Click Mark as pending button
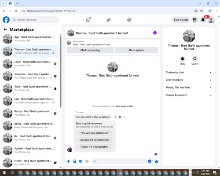Screen dimensions: 220x176 tap(90, 50)
